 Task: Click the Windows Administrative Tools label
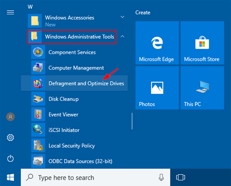(80, 37)
